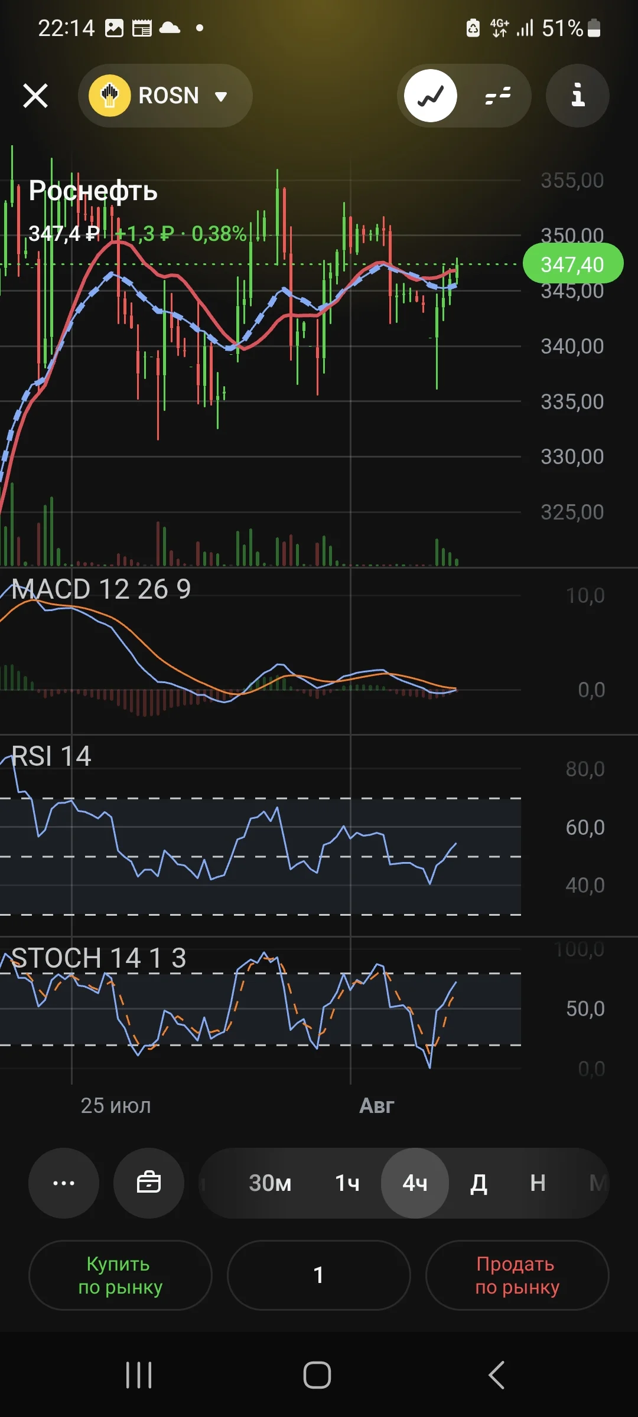Select the 4ч timeframe
The height and width of the screenshot is (1417, 638).
415,1183
